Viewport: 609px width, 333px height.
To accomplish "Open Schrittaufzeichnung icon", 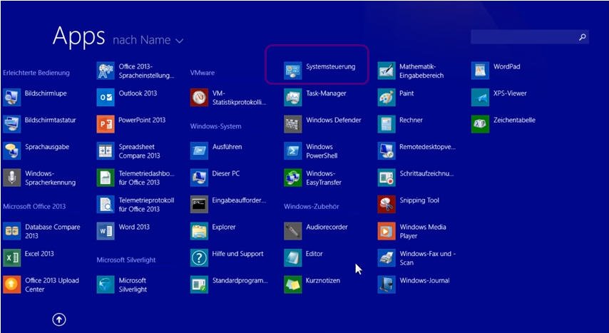I will 387,178.
